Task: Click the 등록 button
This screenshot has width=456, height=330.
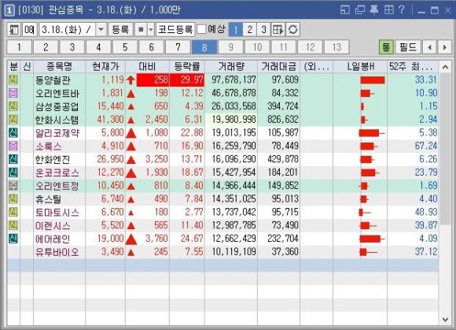Action: click(120, 30)
